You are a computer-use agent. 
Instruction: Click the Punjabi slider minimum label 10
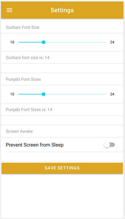coord(12,94)
